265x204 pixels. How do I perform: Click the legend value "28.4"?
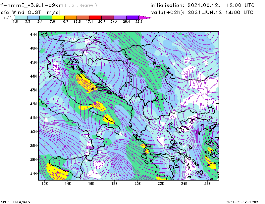pyautogui.click(x=127, y=21)
